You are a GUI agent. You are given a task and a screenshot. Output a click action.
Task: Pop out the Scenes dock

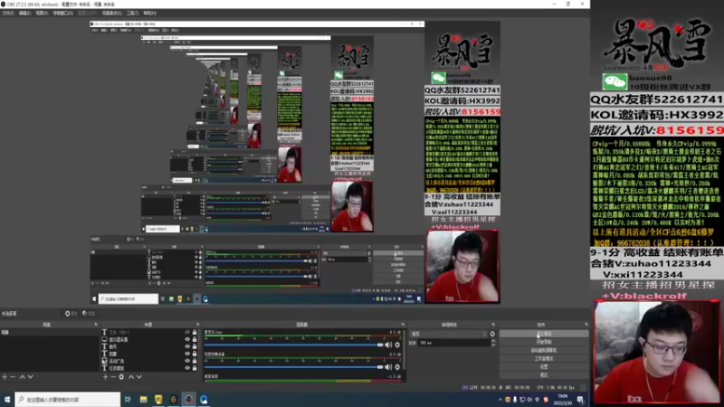point(96,325)
